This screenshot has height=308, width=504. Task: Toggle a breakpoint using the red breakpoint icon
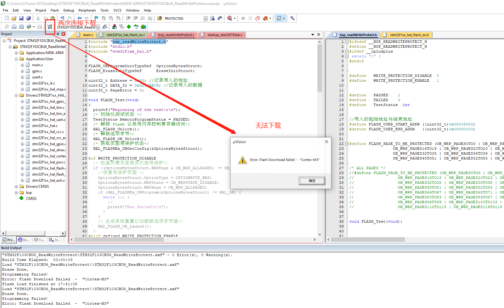click(x=243, y=18)
